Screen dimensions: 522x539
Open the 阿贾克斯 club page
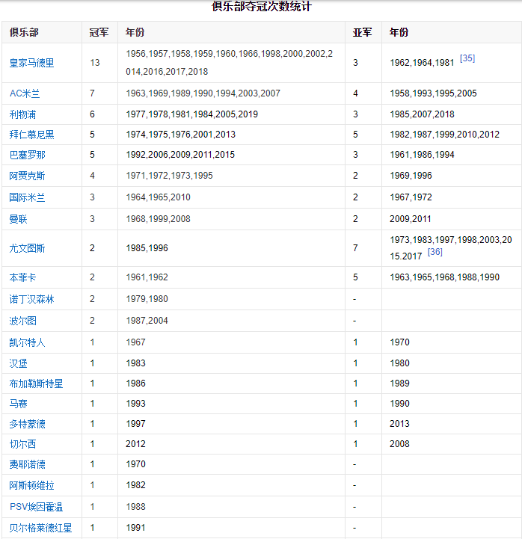click(27, 176)
